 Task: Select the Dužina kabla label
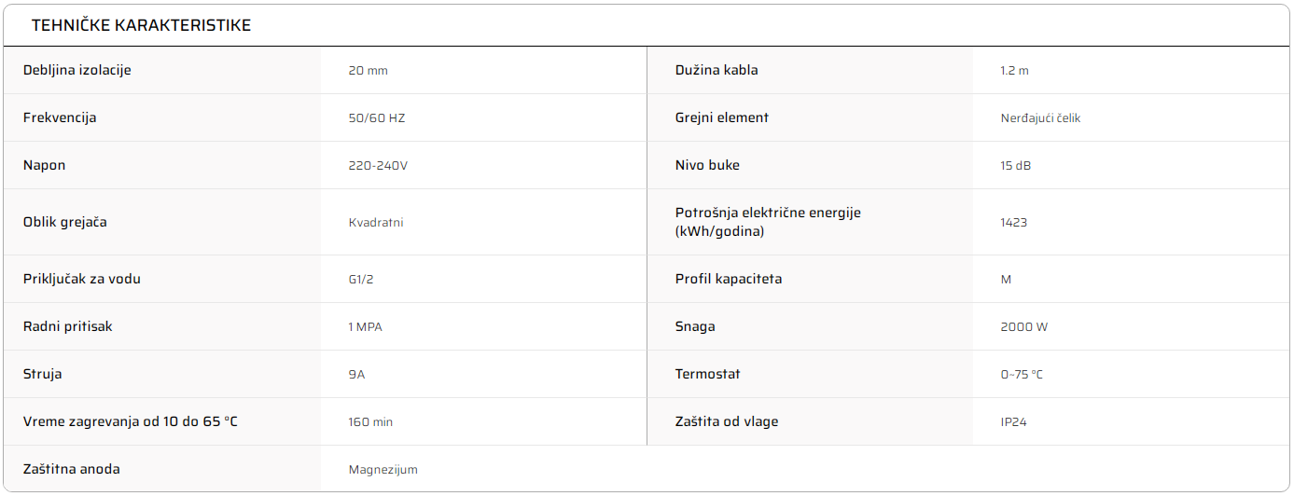point(717,70)
